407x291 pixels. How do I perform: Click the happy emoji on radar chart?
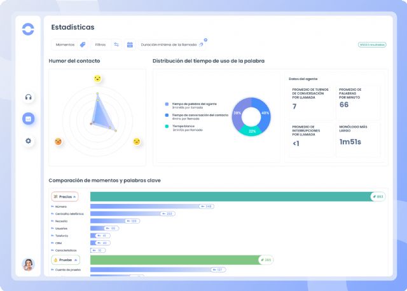tap(97, 79)
